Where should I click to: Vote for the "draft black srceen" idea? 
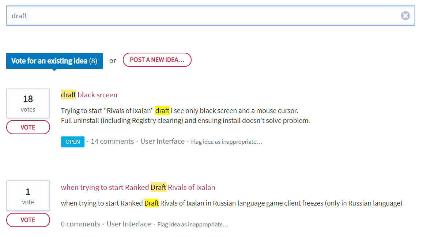click(x=28, y=127)
